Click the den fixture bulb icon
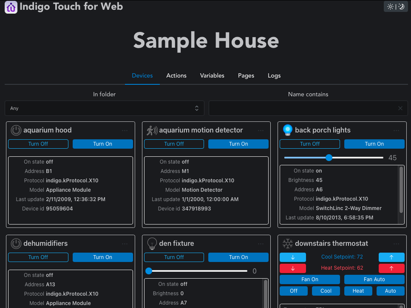Screen dimensions: 411x308 pos(152,244)
